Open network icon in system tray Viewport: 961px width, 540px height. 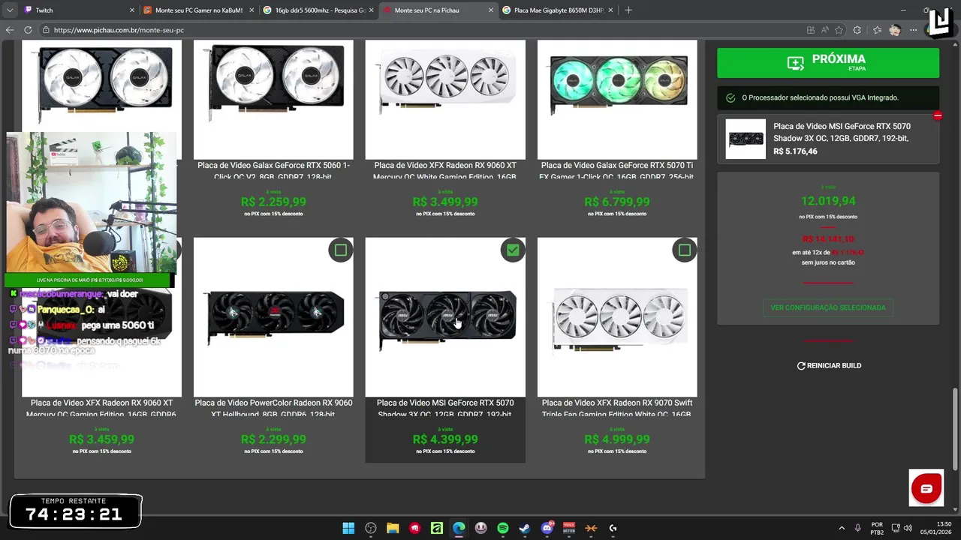[896, 528]
